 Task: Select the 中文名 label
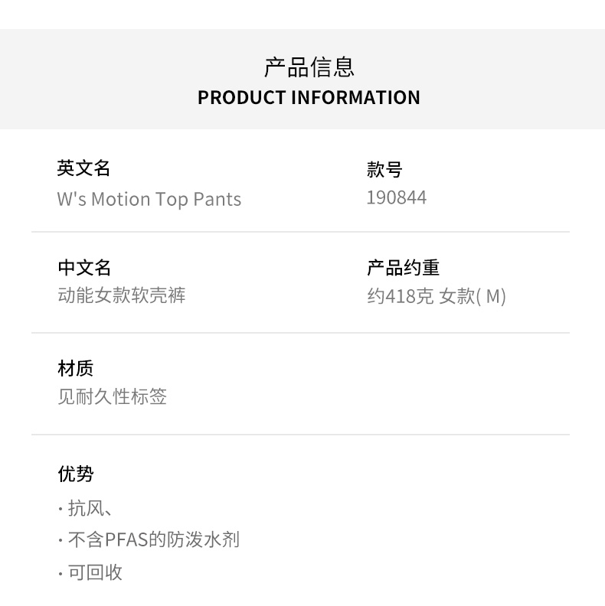[84, 268]
